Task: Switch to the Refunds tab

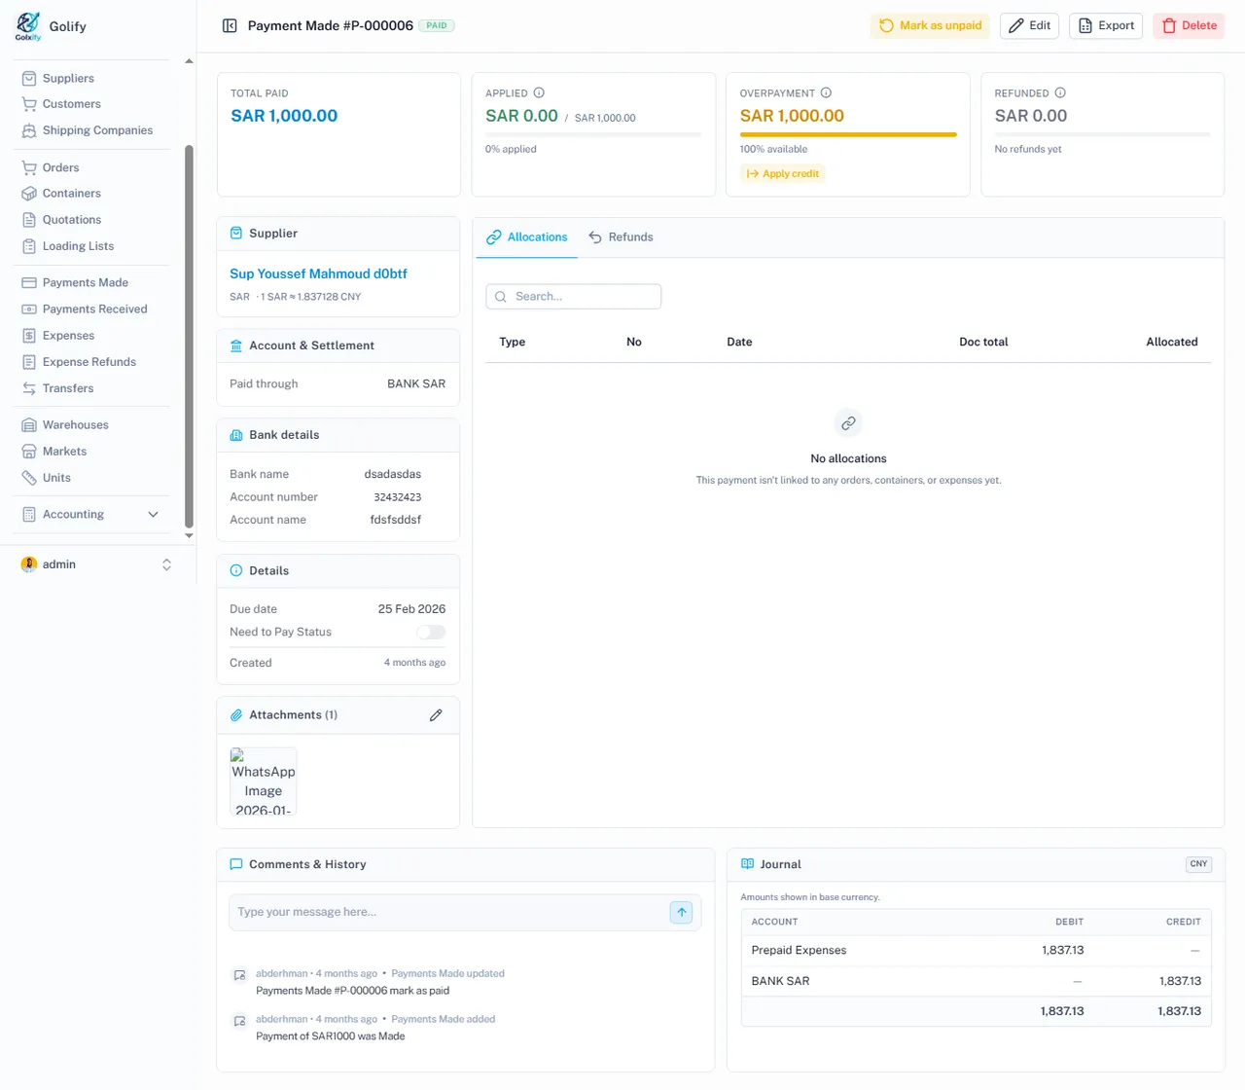Action: coord(621,237)
